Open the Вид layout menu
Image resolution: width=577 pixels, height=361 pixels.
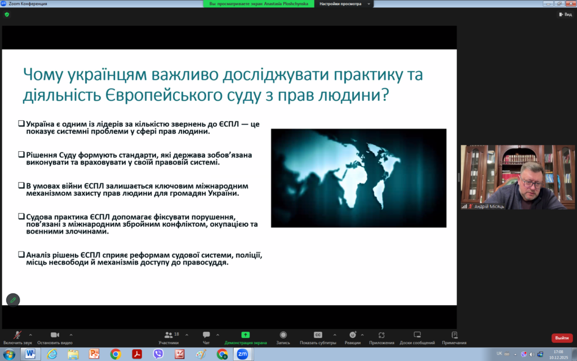click(x=565, y=14)
